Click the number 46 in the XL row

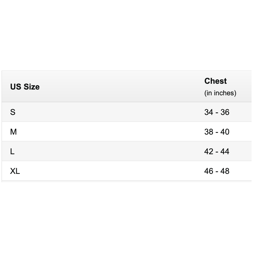coord(209,171)
